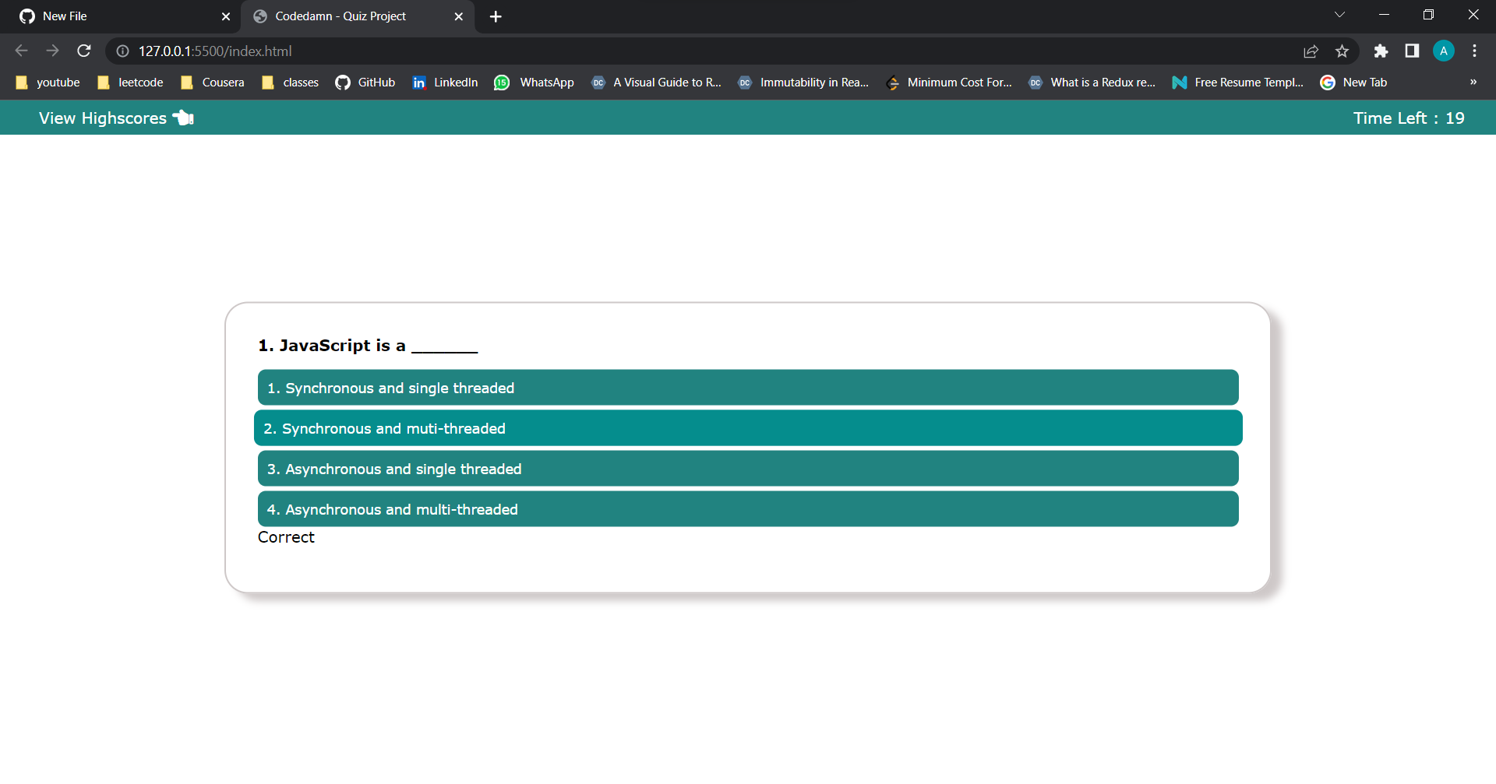Image resolution: width=1496 pixels, height=784 pixels.
Task: Open the youtube bookmarks folder
Action: pyautogui.click(x=47, y=83)
